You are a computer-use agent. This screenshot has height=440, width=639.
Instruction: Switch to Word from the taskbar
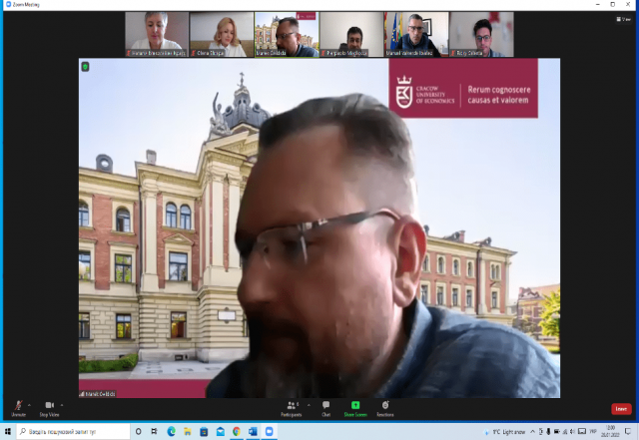click(x=253, y=431)
